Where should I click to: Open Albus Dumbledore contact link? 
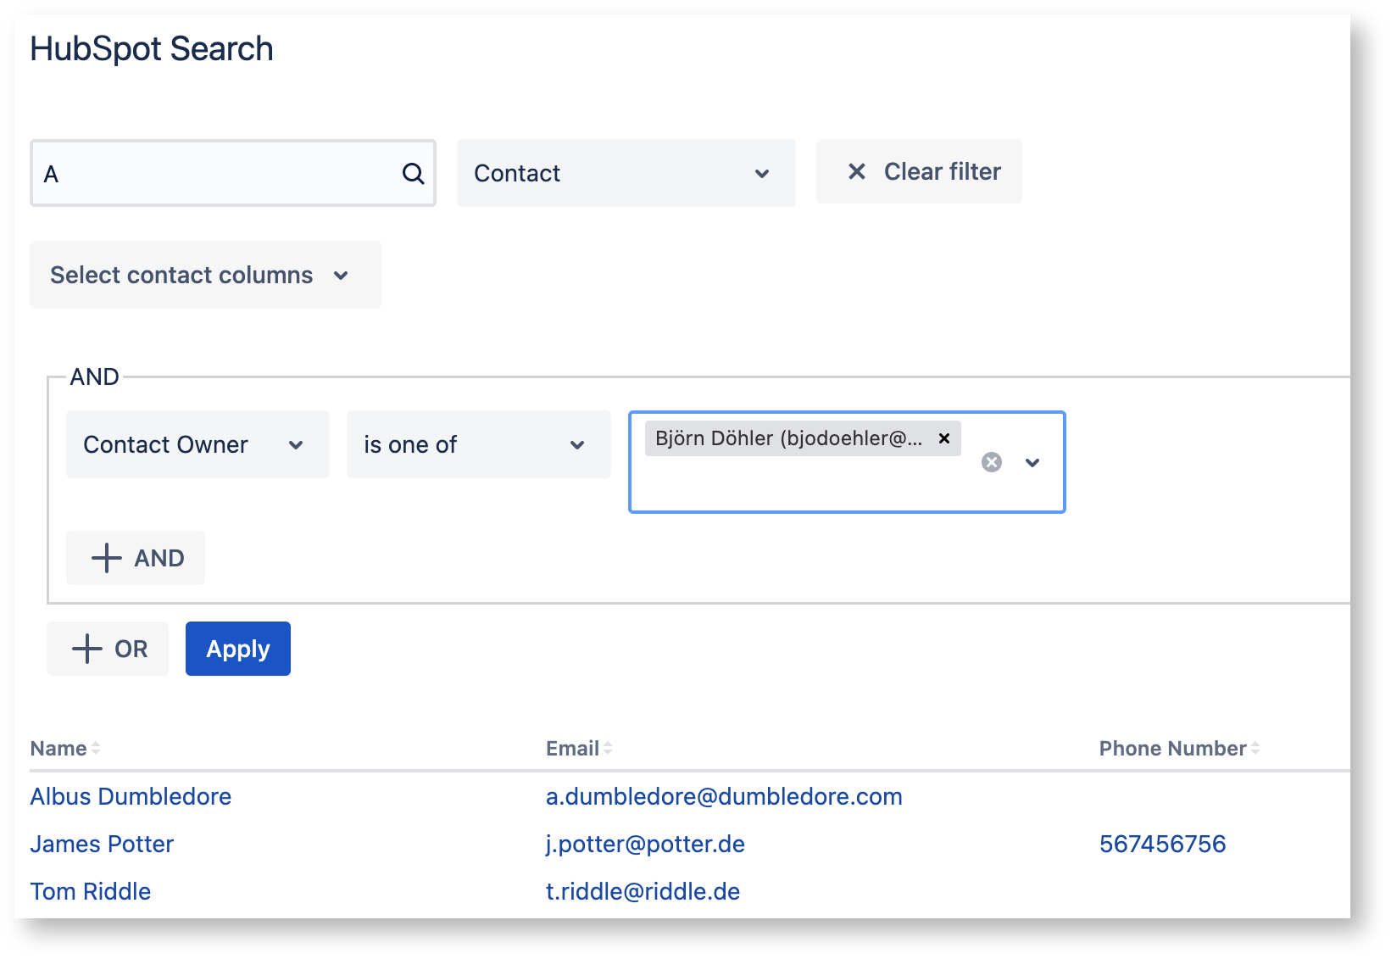click(131, 796)
